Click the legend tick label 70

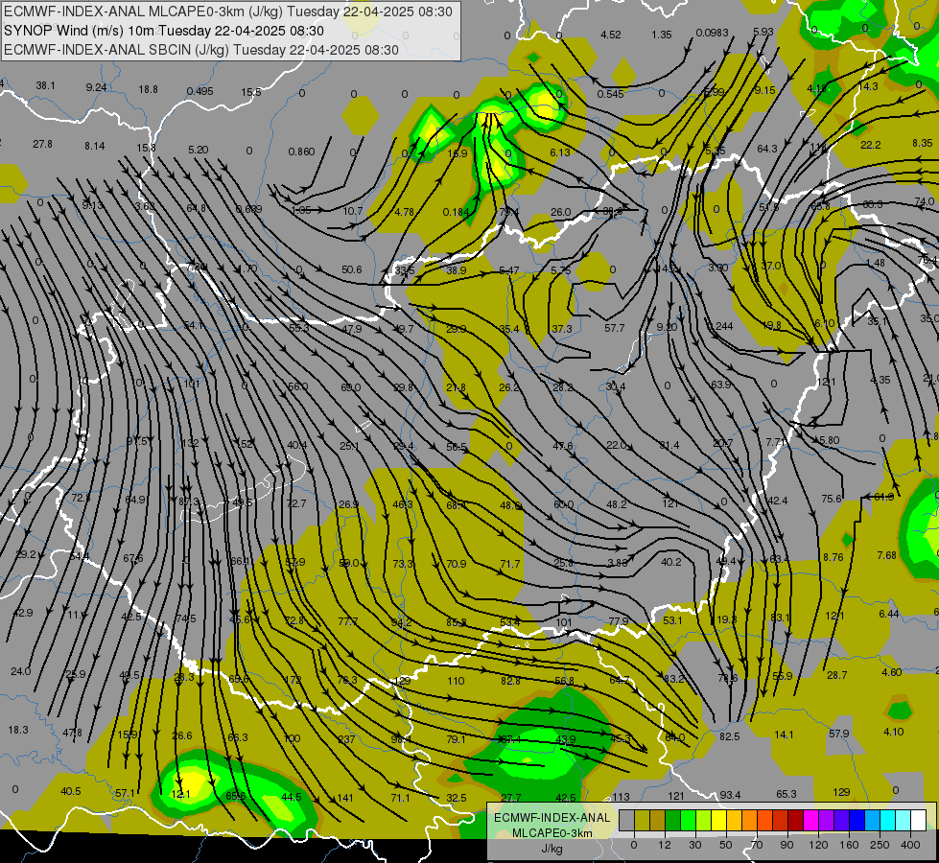(x=757, y=845)
